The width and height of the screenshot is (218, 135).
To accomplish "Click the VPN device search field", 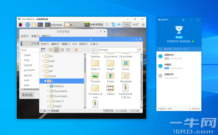I will tap(179, 49).
